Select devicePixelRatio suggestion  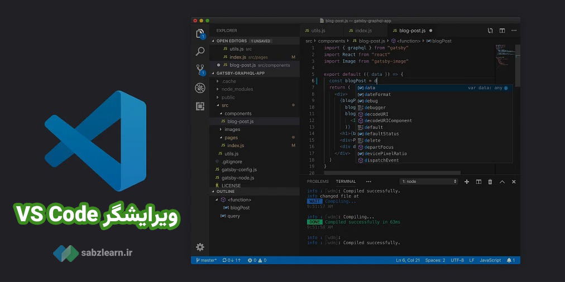[x=434, y=154]
